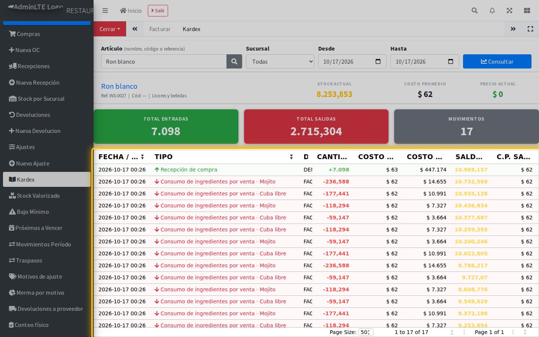The image size is (539, 337).
Task: Click the Salir button
Action: point(158,10)
